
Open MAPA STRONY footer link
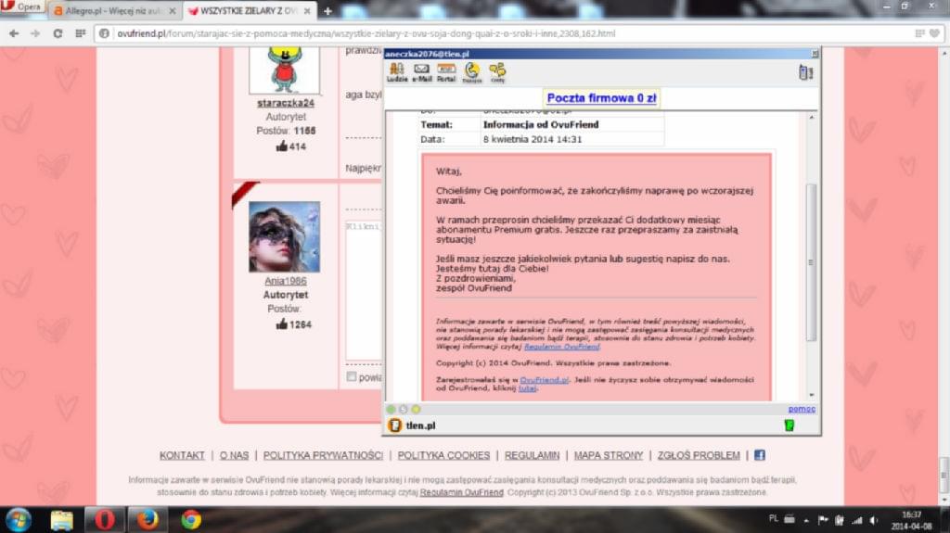point(609,455)
